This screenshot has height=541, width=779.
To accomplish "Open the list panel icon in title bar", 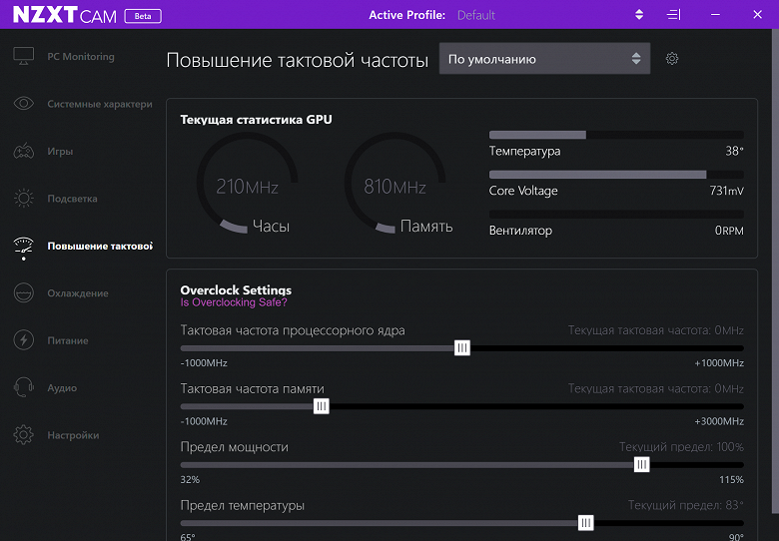I will 674,15.
